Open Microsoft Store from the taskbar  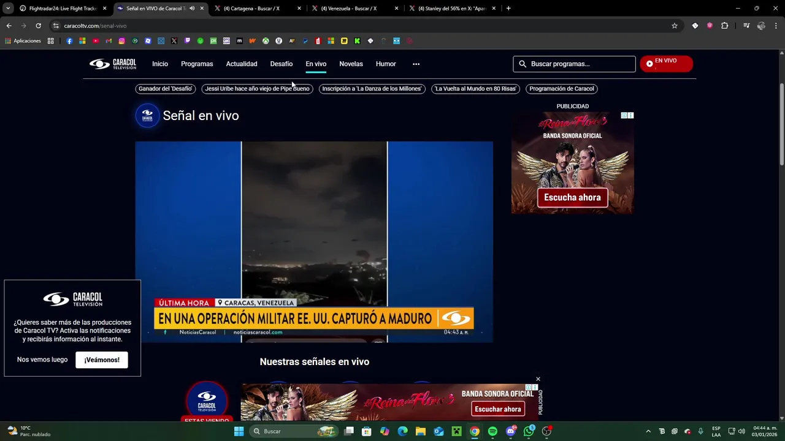[x=366, y=431]
